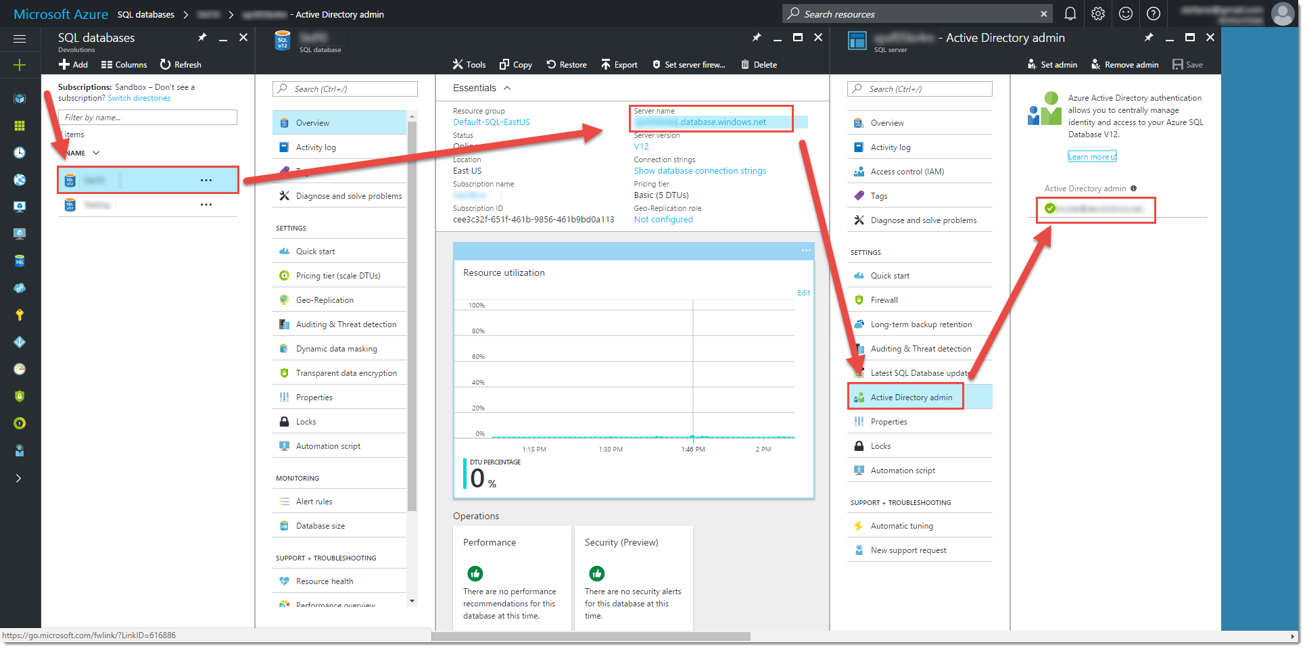Click the Search resources box
The width and height of the screenshot is (1305, 649).
coord(919,14)
